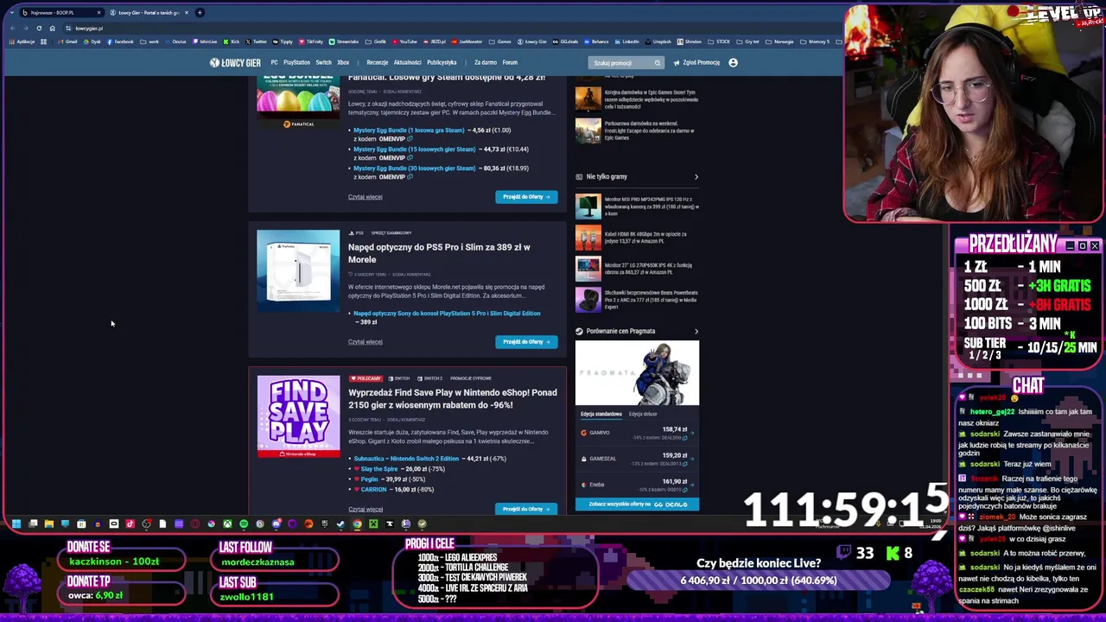Click Czytaj więcej under Fanatical article

365,197
